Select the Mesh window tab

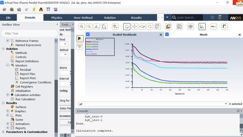pyautogui.click(x=204, y=35)
